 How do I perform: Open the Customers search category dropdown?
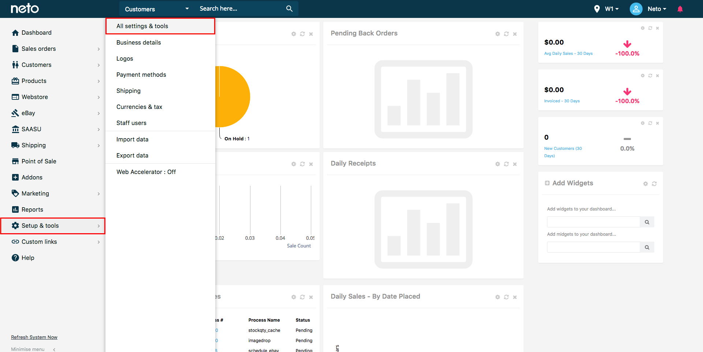pyautogui.click(x=157, y=9)
